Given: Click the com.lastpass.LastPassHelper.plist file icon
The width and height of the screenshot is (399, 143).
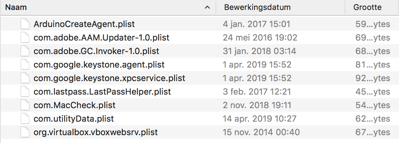Looking at the screenshot, I should click(25, 92).
